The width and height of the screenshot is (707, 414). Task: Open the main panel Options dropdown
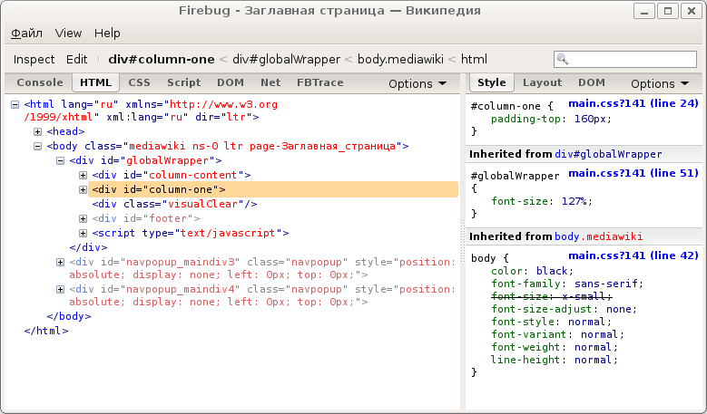pyautogui.click(x=417, y=83)
